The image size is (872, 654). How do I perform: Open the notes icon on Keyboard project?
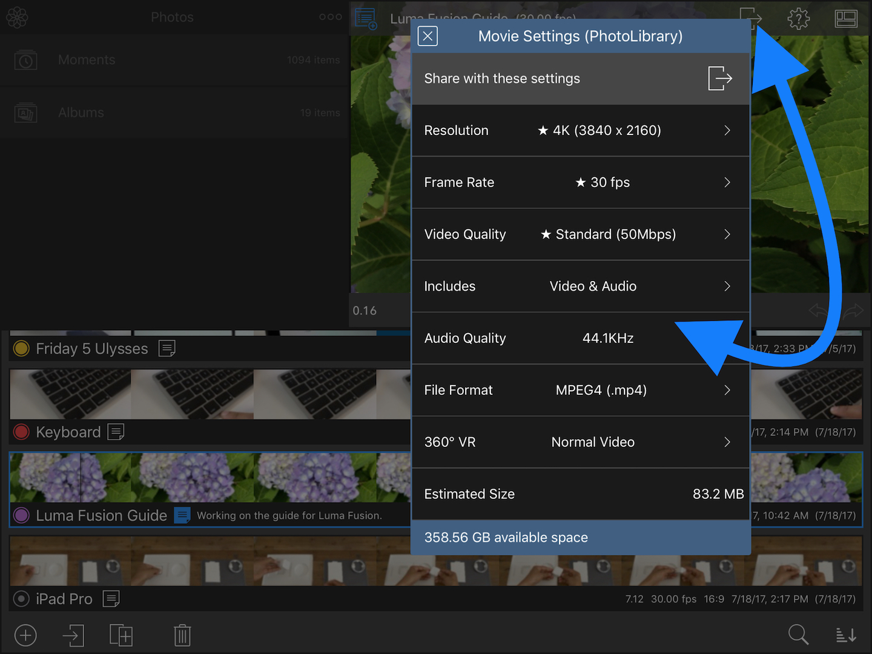point(116,432)
